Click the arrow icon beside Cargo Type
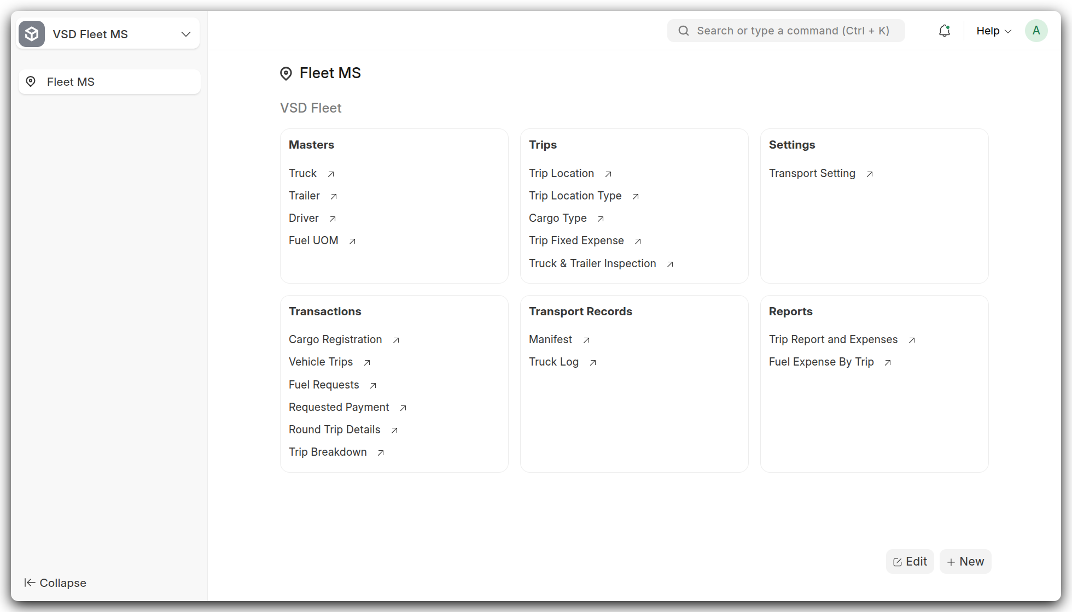Image resolution: width=1072 pixels, height=612 pixels. 601,219
